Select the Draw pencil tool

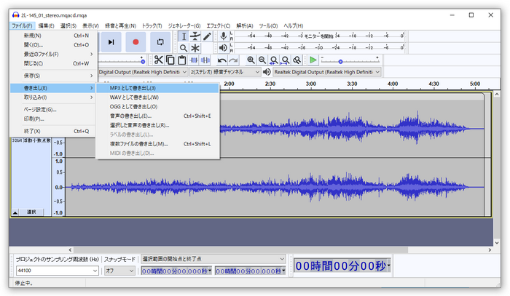208,36
